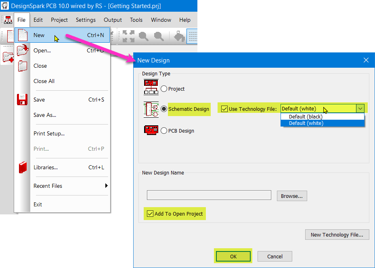Image resolution: width=375 pixels, height=268 pixels.
Task: Open the Technology File dropdown arrow
Action: 360,108
